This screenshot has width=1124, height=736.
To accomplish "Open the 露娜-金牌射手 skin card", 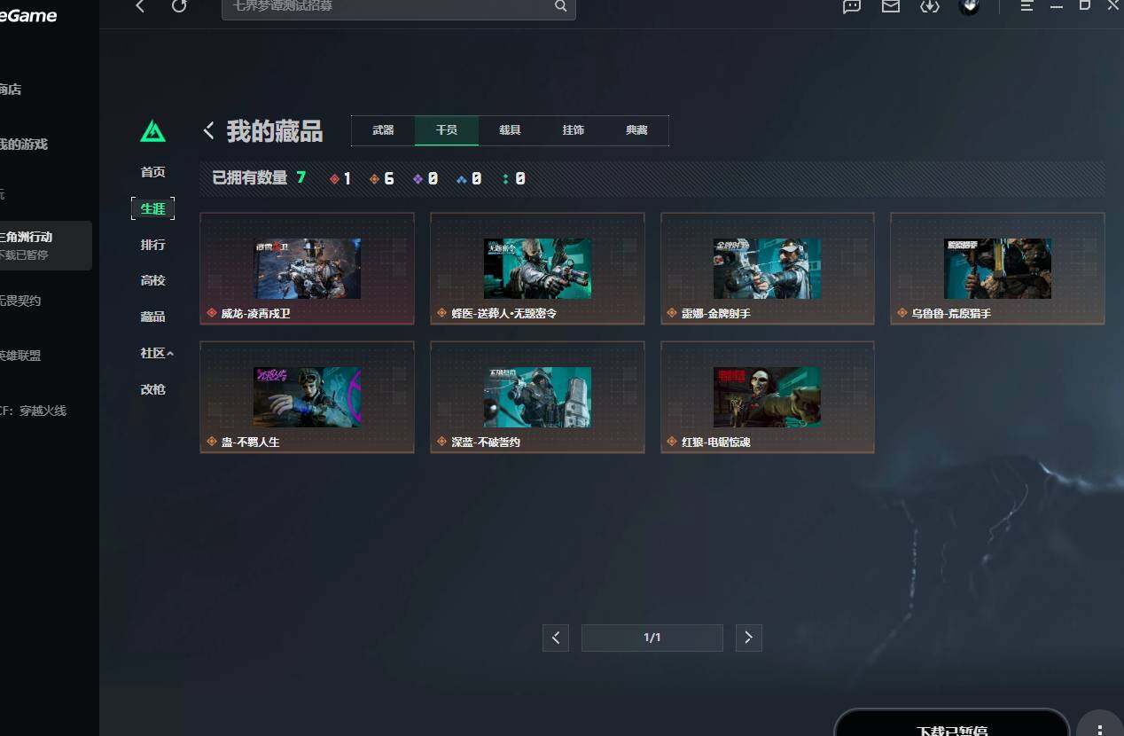I will [x=768, y=269].
